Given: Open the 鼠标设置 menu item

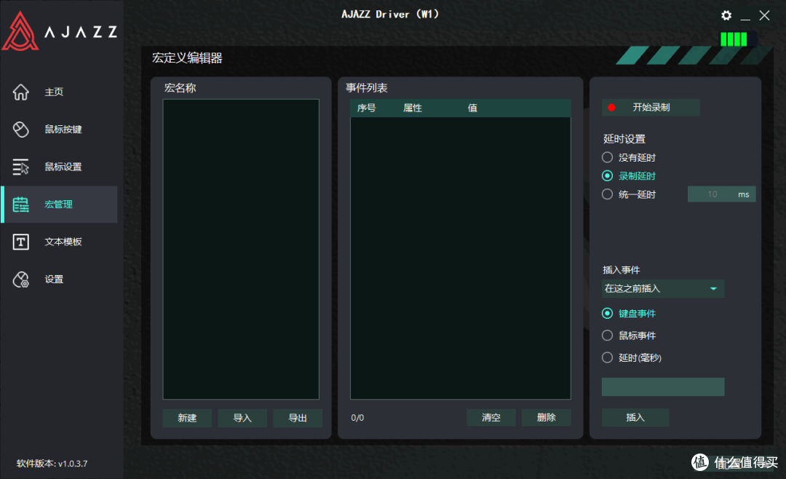Looking at the screenshot, I should [x=63, y=167].
